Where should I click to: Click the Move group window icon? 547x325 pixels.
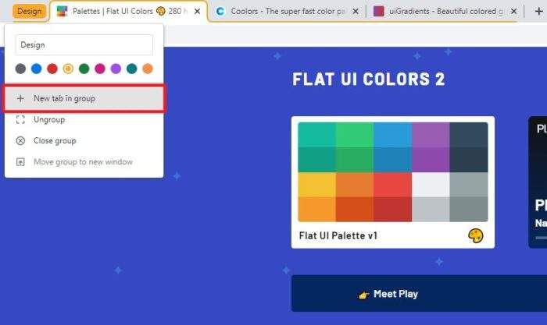(20, 162)
